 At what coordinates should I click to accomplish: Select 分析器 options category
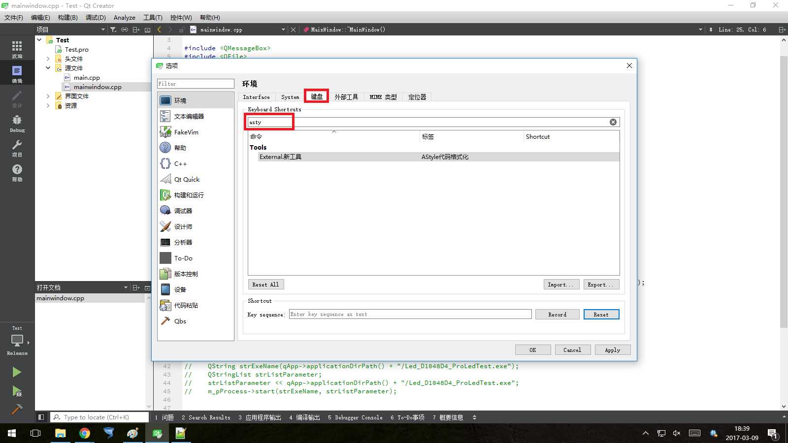[x=196, y=242]
